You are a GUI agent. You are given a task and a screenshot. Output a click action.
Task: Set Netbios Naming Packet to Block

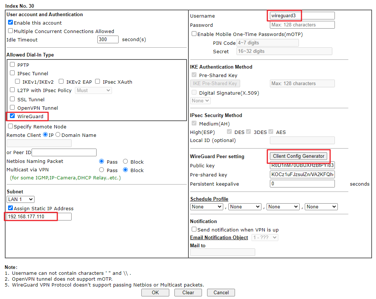[x=125, y=162]
